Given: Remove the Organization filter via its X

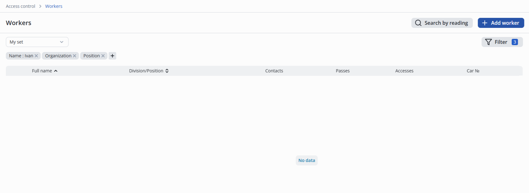Looking at the screenshot, I should point(75,56).
